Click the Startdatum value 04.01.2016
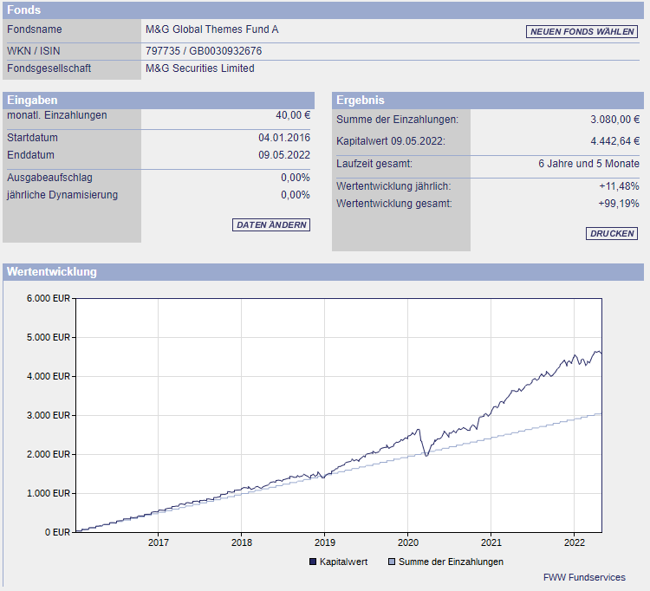The image size is (650, 591). [x=283, y=138]
